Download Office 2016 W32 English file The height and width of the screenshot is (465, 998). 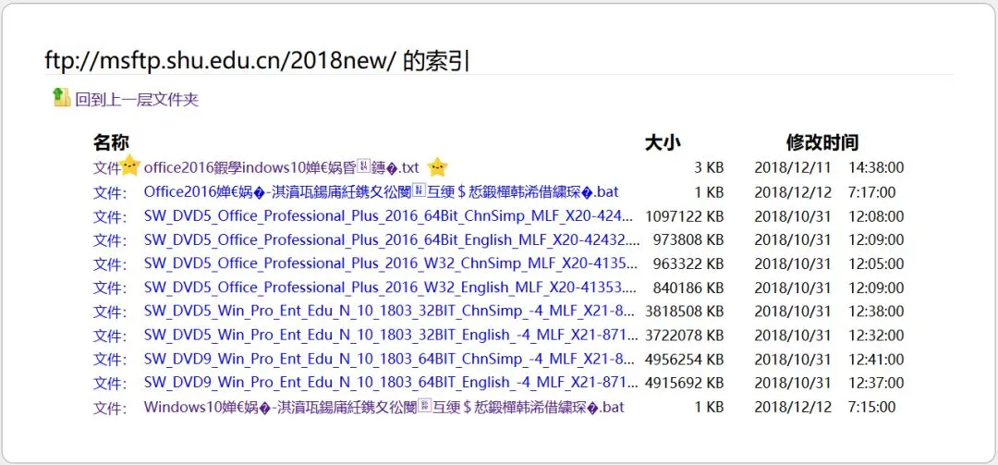(390, 288)
